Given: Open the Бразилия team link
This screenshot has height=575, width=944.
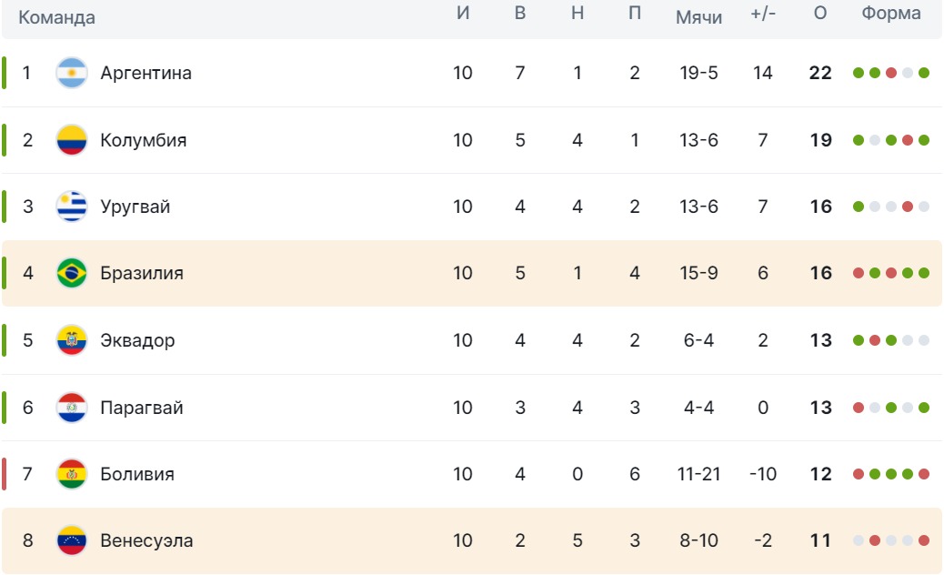Looking at the screenshot, I should (142, 273).
